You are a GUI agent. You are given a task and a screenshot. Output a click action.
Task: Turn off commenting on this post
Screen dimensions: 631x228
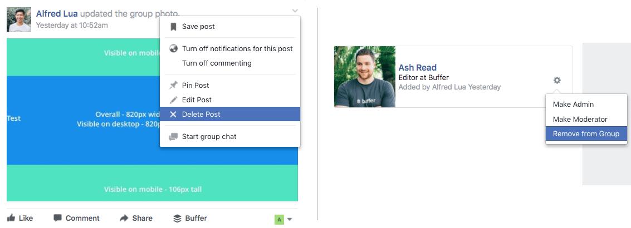[217, 63]
